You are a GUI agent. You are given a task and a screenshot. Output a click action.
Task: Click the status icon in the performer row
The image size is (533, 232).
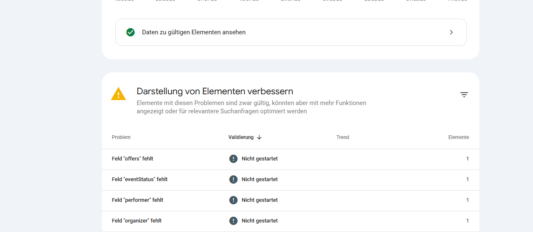pyautogui.click(x=233, y=200)
